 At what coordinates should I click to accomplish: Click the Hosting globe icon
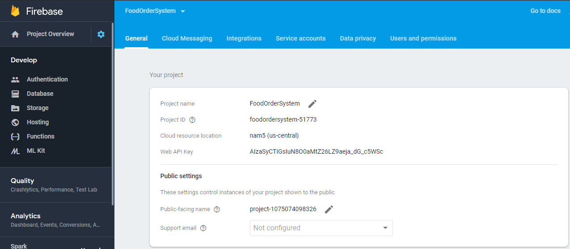15,122
